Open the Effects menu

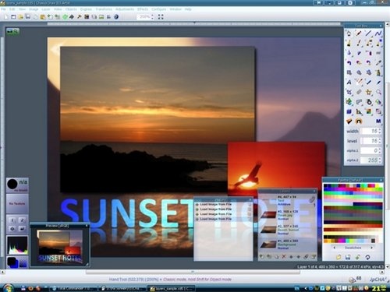(x=143, y=9)
